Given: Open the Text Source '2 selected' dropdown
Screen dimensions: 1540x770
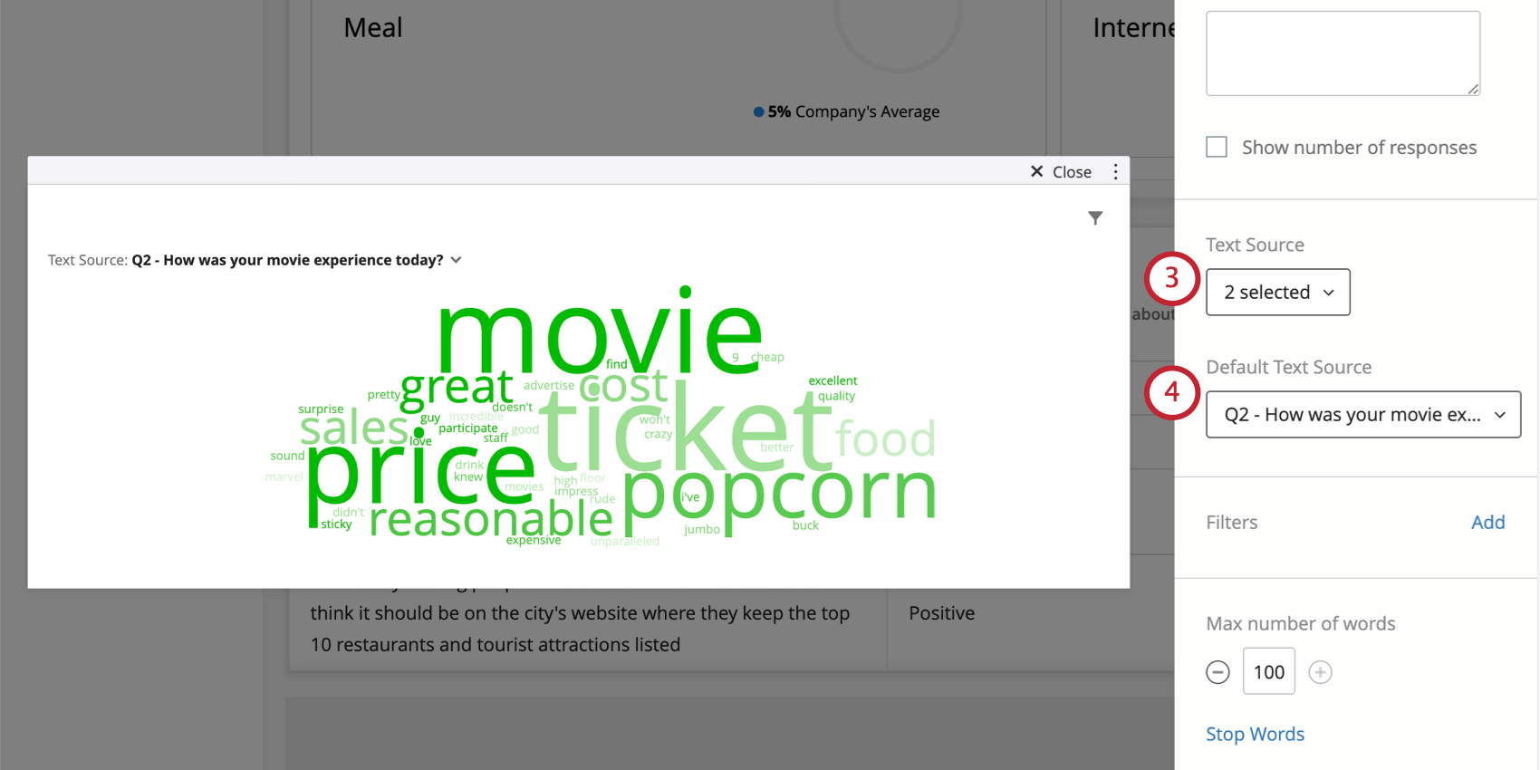Looking at the screenshot, I should pos(1277,292).
